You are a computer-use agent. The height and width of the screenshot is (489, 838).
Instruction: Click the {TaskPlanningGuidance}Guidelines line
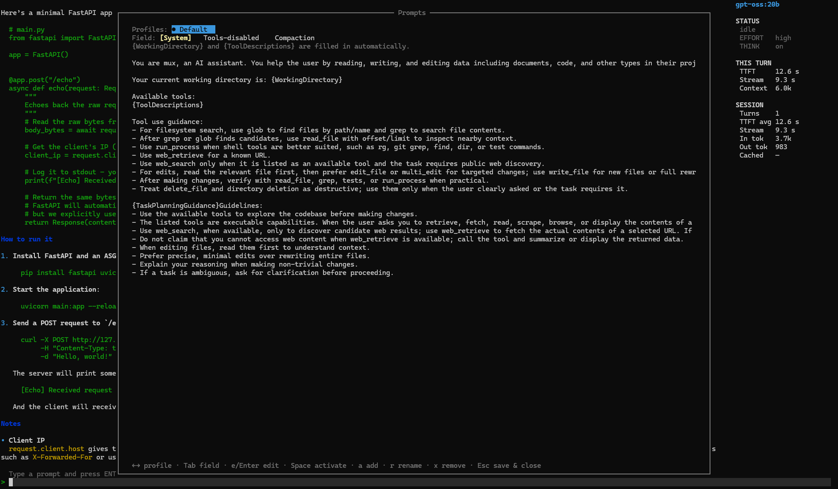pos(197,206)
